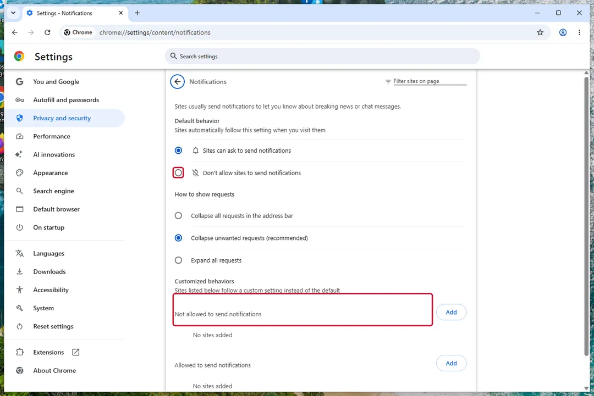Bookmark this page with the star icon
Image resolution: width=594 pixels, height=396 pixels.
(x=540, y=32)
